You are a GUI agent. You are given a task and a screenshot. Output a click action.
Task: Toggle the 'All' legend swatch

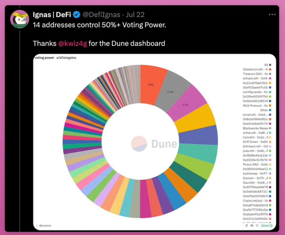click(270, 65)
